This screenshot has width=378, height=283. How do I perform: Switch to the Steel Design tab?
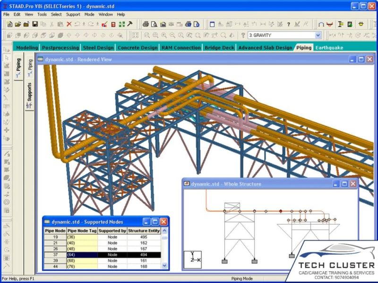pyautogui.click(x=98, y=48)
